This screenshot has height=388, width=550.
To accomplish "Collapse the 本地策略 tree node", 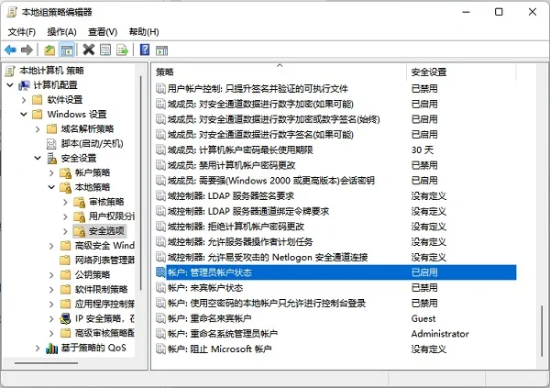I will point(51,187).
